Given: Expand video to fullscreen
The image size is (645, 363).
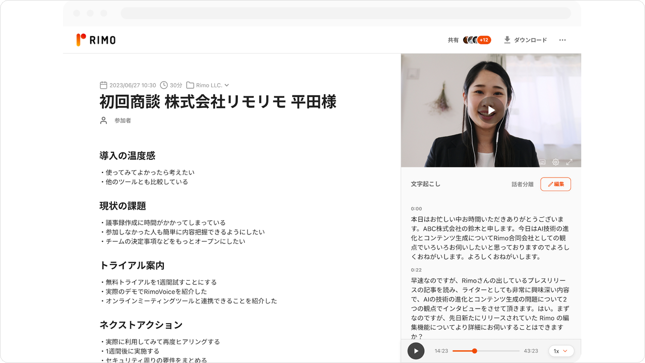Looking at the screenshot, I should [569, 162].
